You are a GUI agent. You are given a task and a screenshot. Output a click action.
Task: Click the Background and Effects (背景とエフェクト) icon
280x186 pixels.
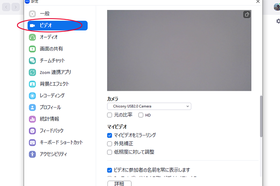pos(32,84)
